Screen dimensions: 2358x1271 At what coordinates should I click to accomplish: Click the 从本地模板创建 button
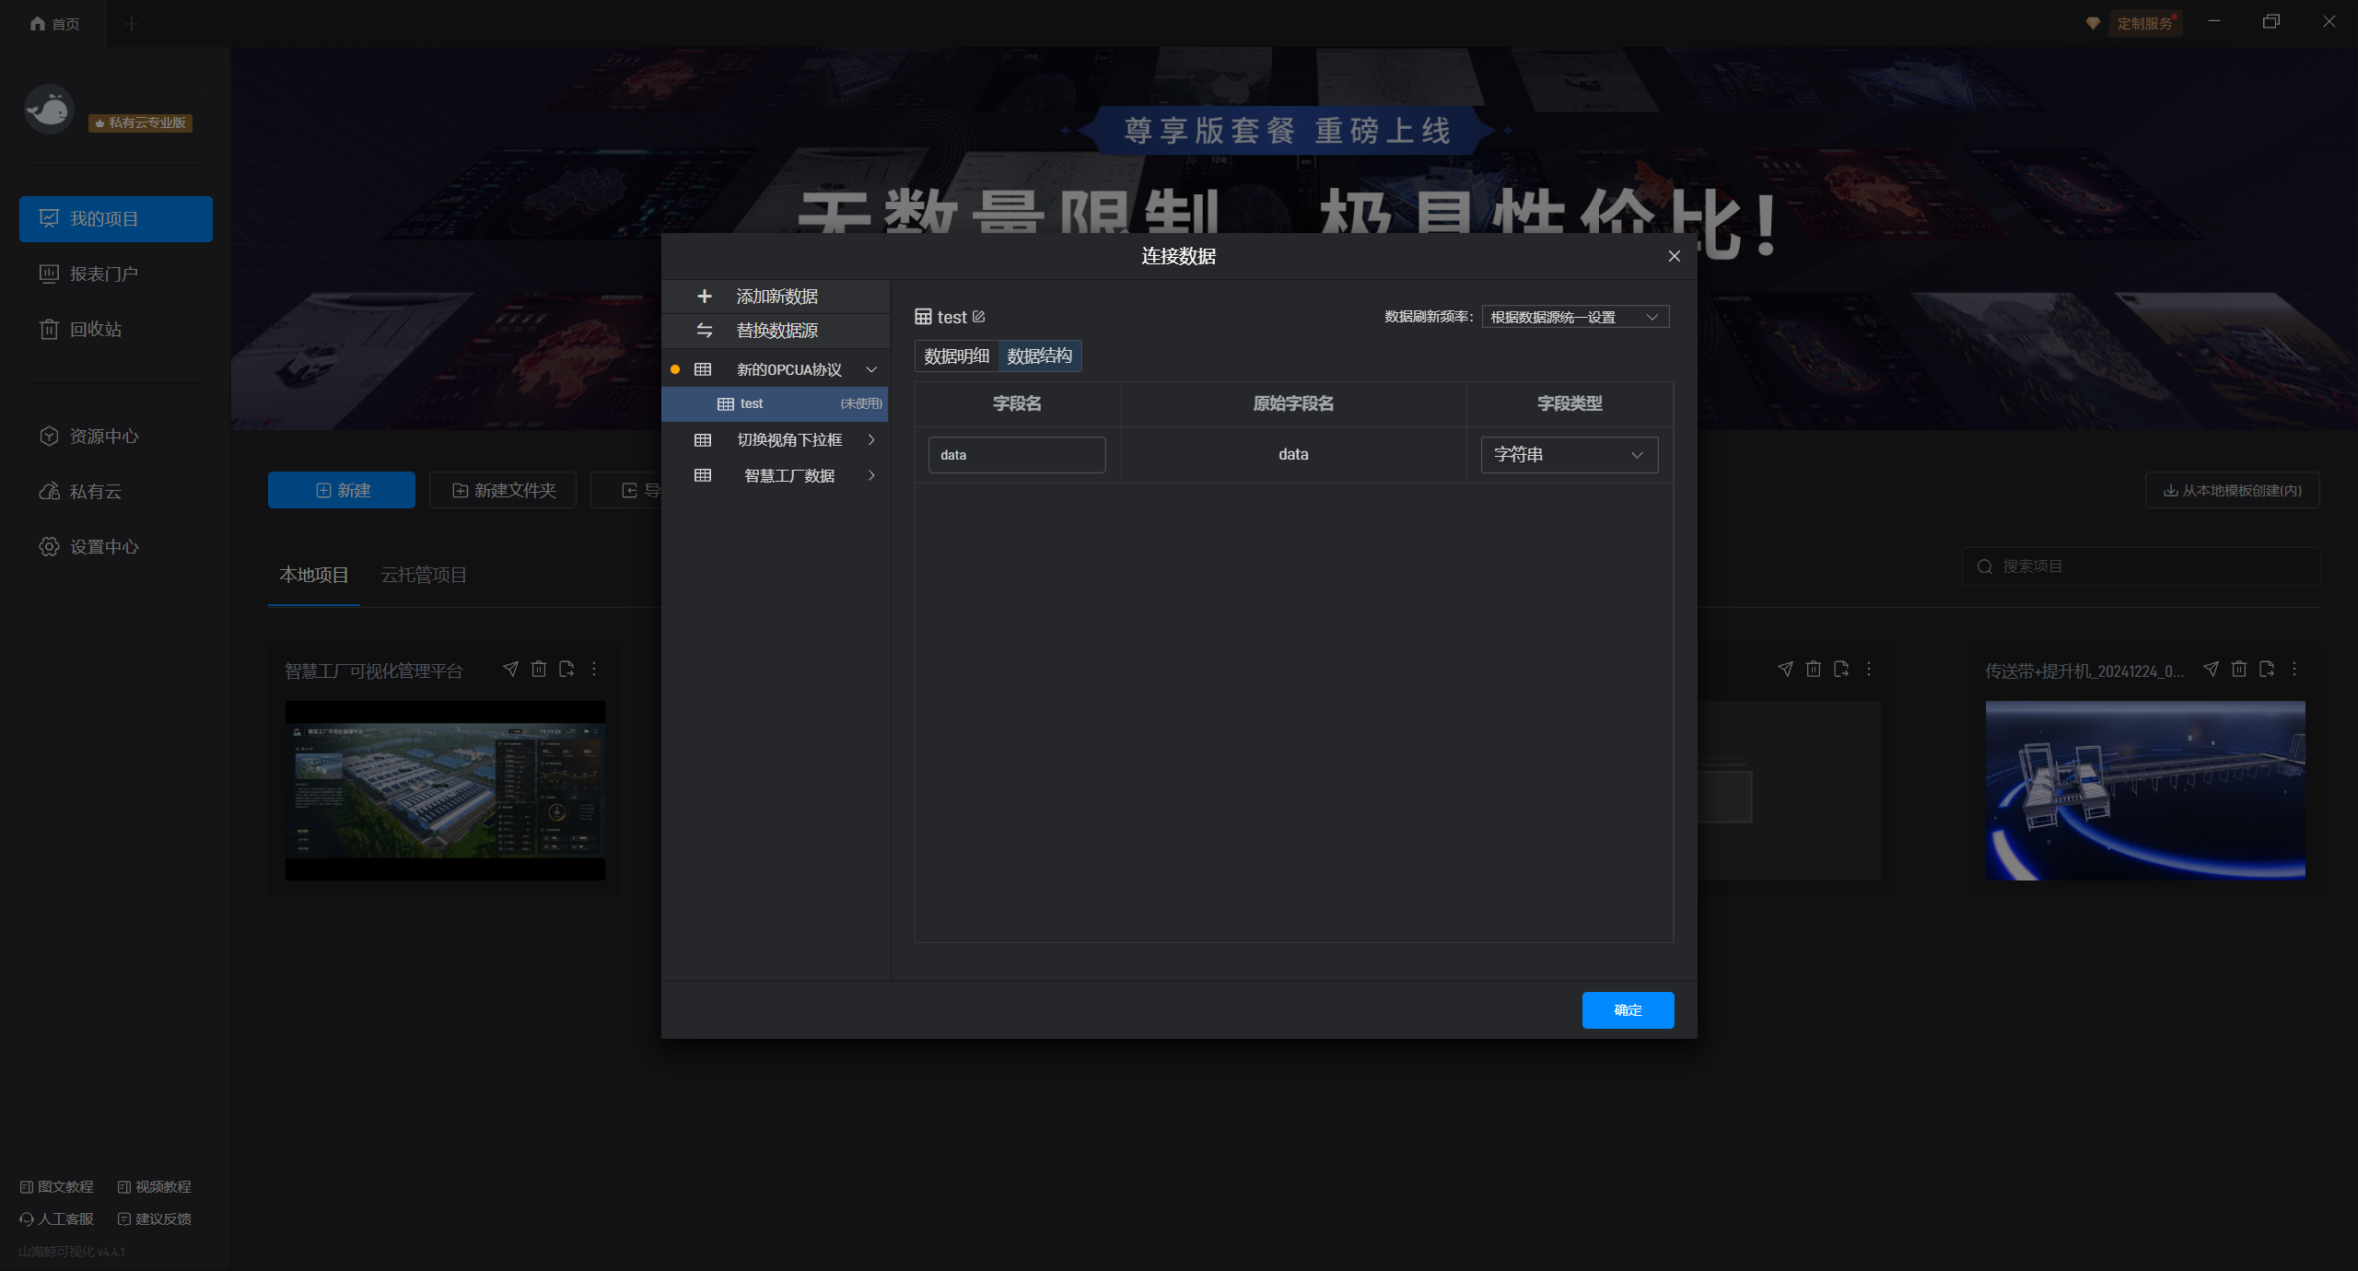(x=2232, y=491)
